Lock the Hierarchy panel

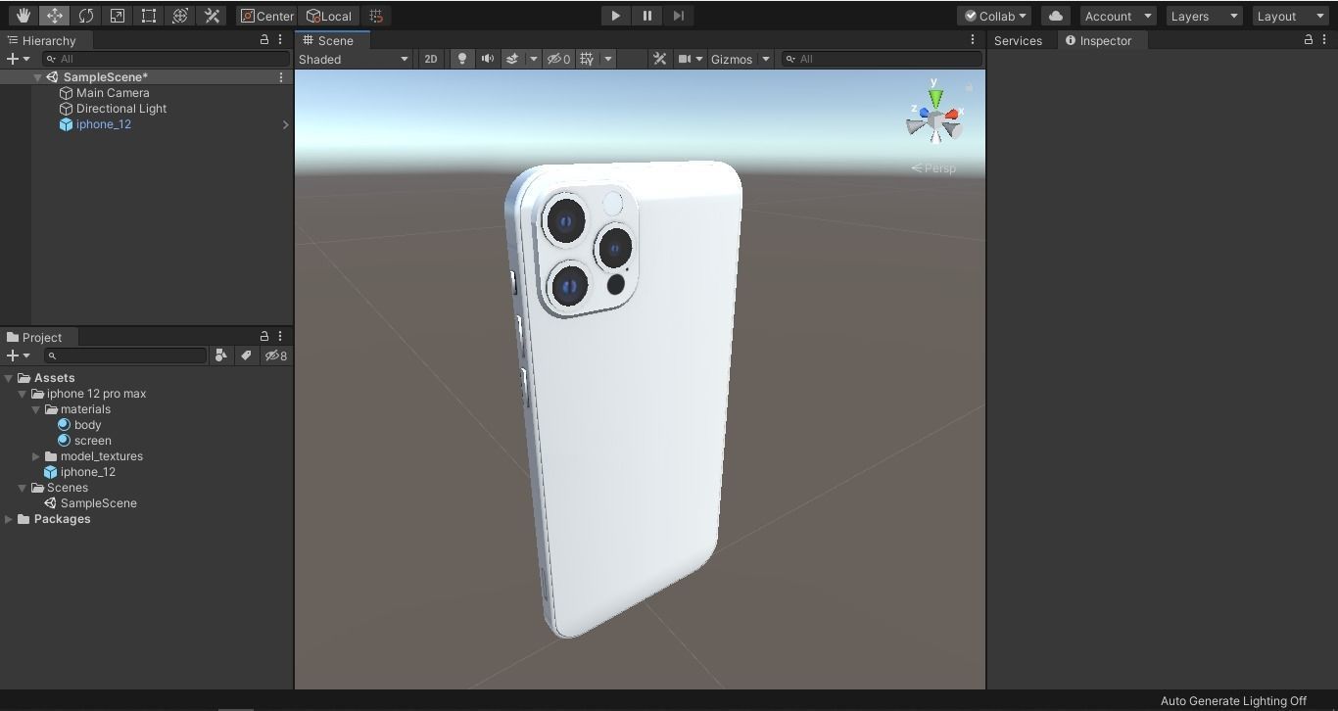[263, 40]
